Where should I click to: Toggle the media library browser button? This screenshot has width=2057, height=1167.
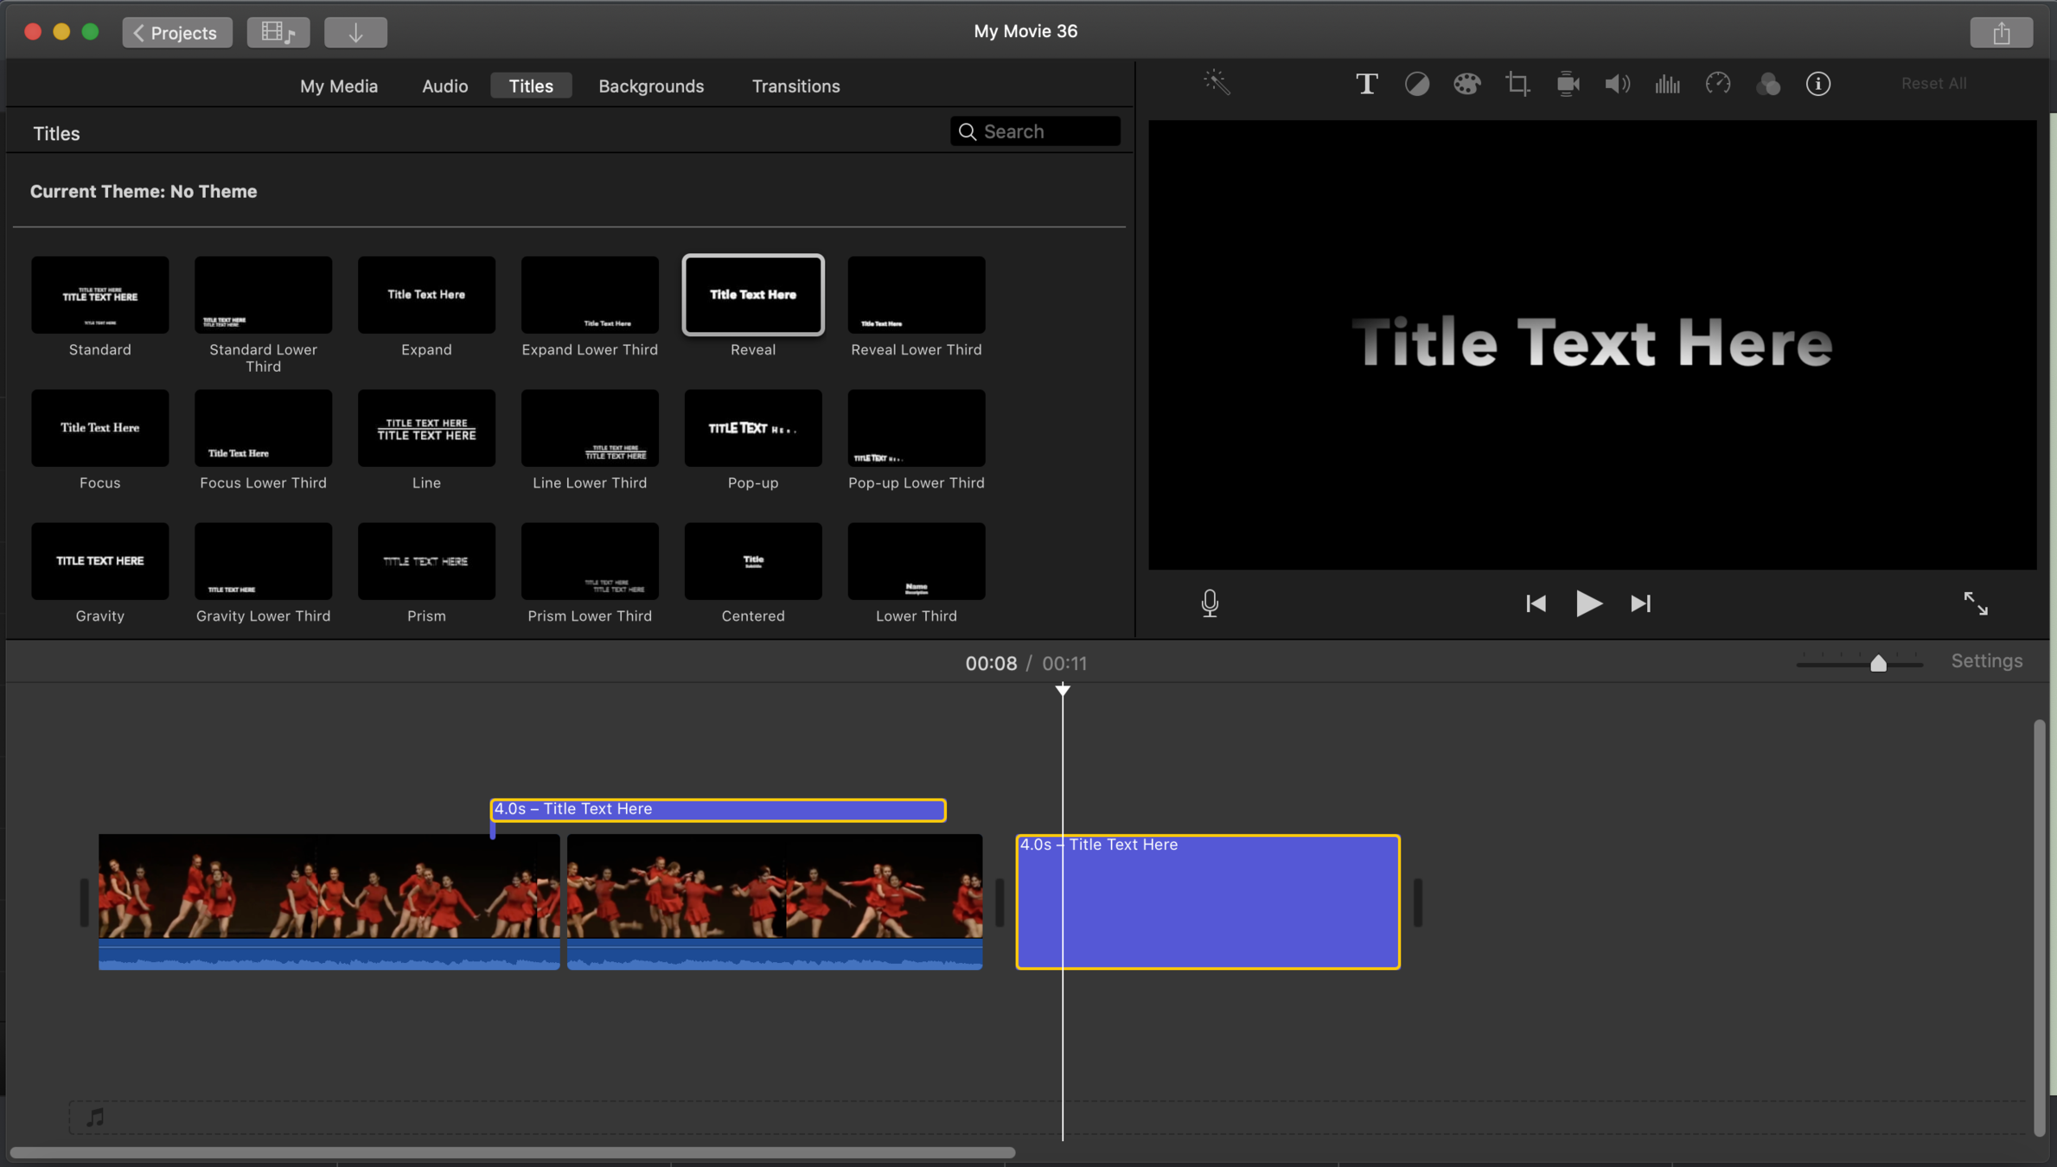tap(278, 33)
